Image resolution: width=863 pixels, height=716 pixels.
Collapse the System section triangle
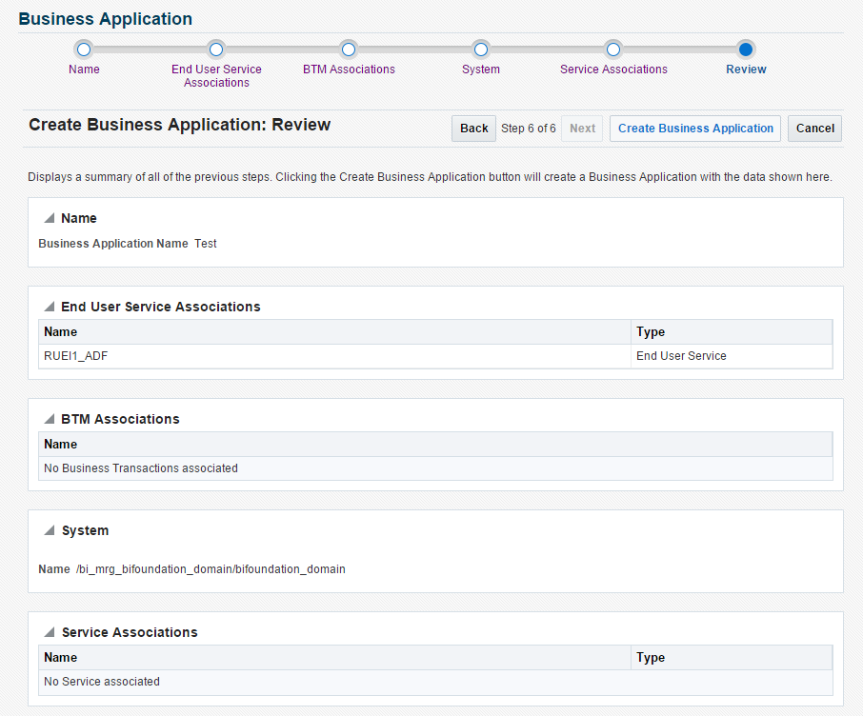pos(50,531)
